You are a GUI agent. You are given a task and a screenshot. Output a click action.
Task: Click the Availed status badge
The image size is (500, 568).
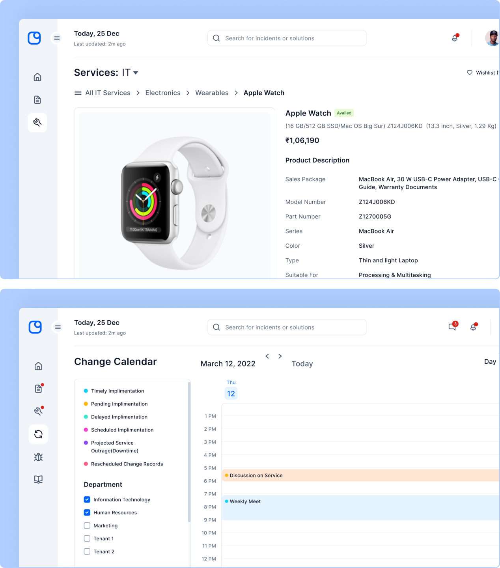344,113
